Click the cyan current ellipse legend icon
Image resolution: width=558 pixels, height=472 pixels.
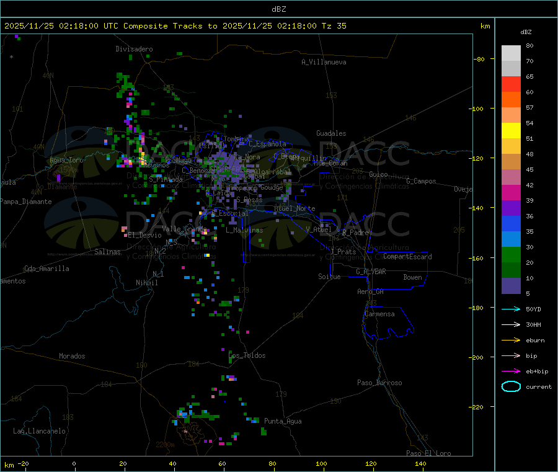pos(511,386)
